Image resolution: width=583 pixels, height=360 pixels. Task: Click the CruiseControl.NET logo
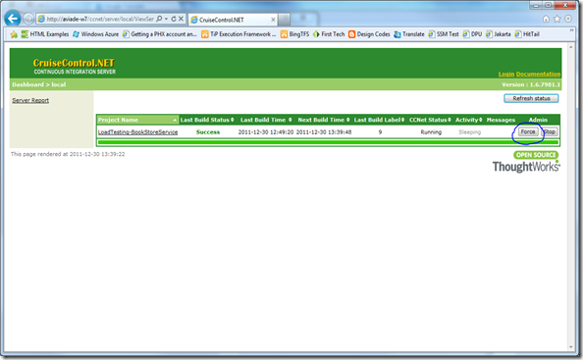[74, 66]
